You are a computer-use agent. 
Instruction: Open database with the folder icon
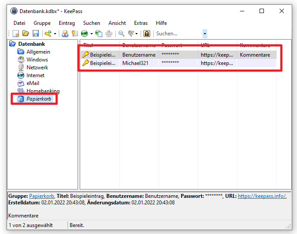[26, 34]
